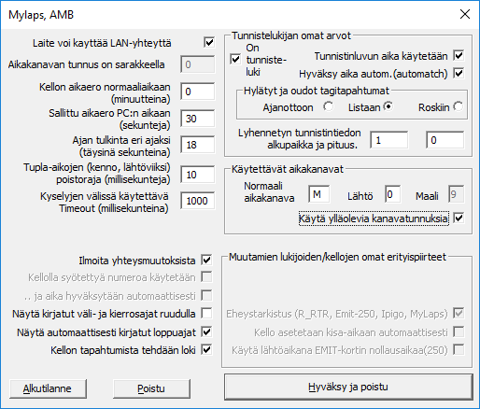Click the 'Lyhennetyn tunnistintiedon' alkupaikka field

click(389, 140)
